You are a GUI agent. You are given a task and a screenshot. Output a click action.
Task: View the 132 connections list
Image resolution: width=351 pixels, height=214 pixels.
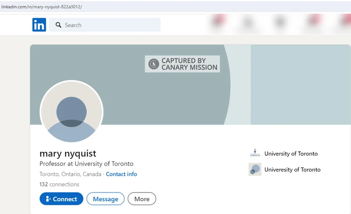59,184
